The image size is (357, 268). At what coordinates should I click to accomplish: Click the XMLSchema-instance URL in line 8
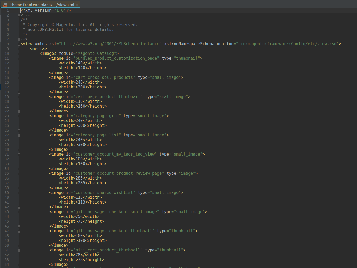click(111, 44)
